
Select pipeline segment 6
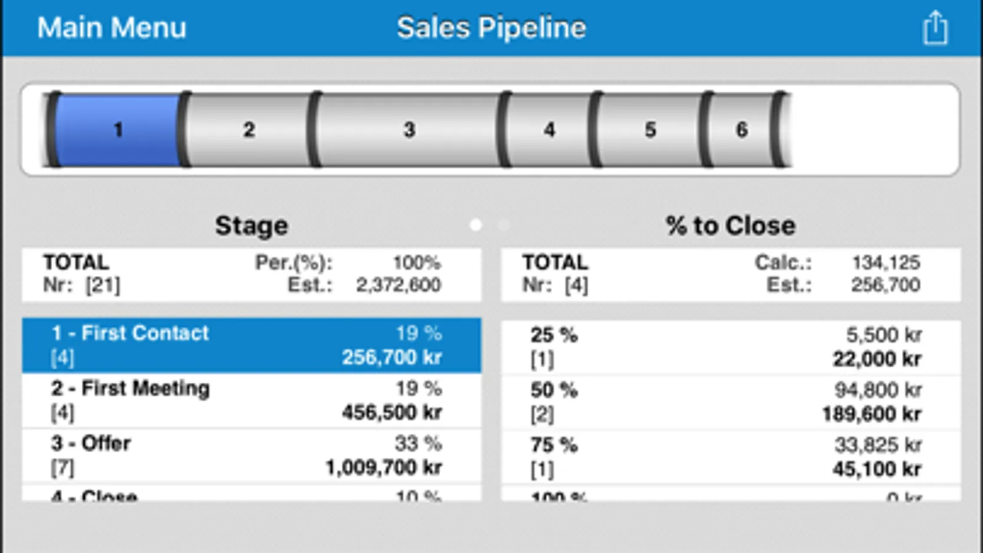coord(742,130)
